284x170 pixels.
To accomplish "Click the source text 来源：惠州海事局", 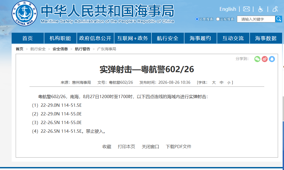I will (76, 82).
